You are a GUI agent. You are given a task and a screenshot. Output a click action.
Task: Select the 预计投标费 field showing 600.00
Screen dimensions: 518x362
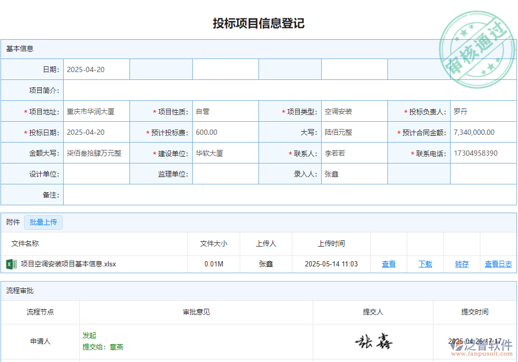[x=226, y=132]
